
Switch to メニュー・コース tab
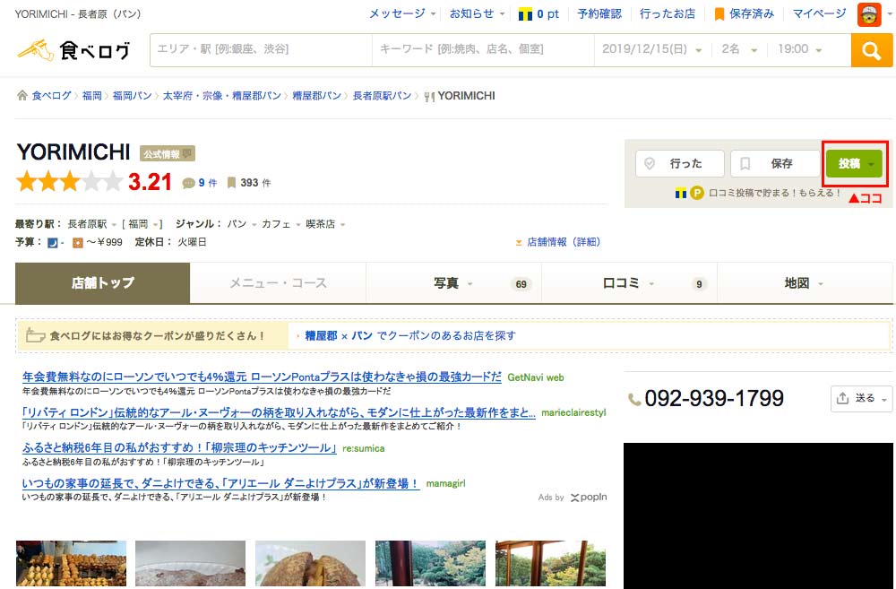[x=278, y=283]
